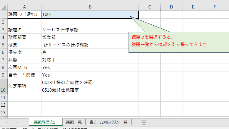Click cell labeled 議題ID（選択）
The width and height of the screenshot is (229, 129).
pos(25,14)
